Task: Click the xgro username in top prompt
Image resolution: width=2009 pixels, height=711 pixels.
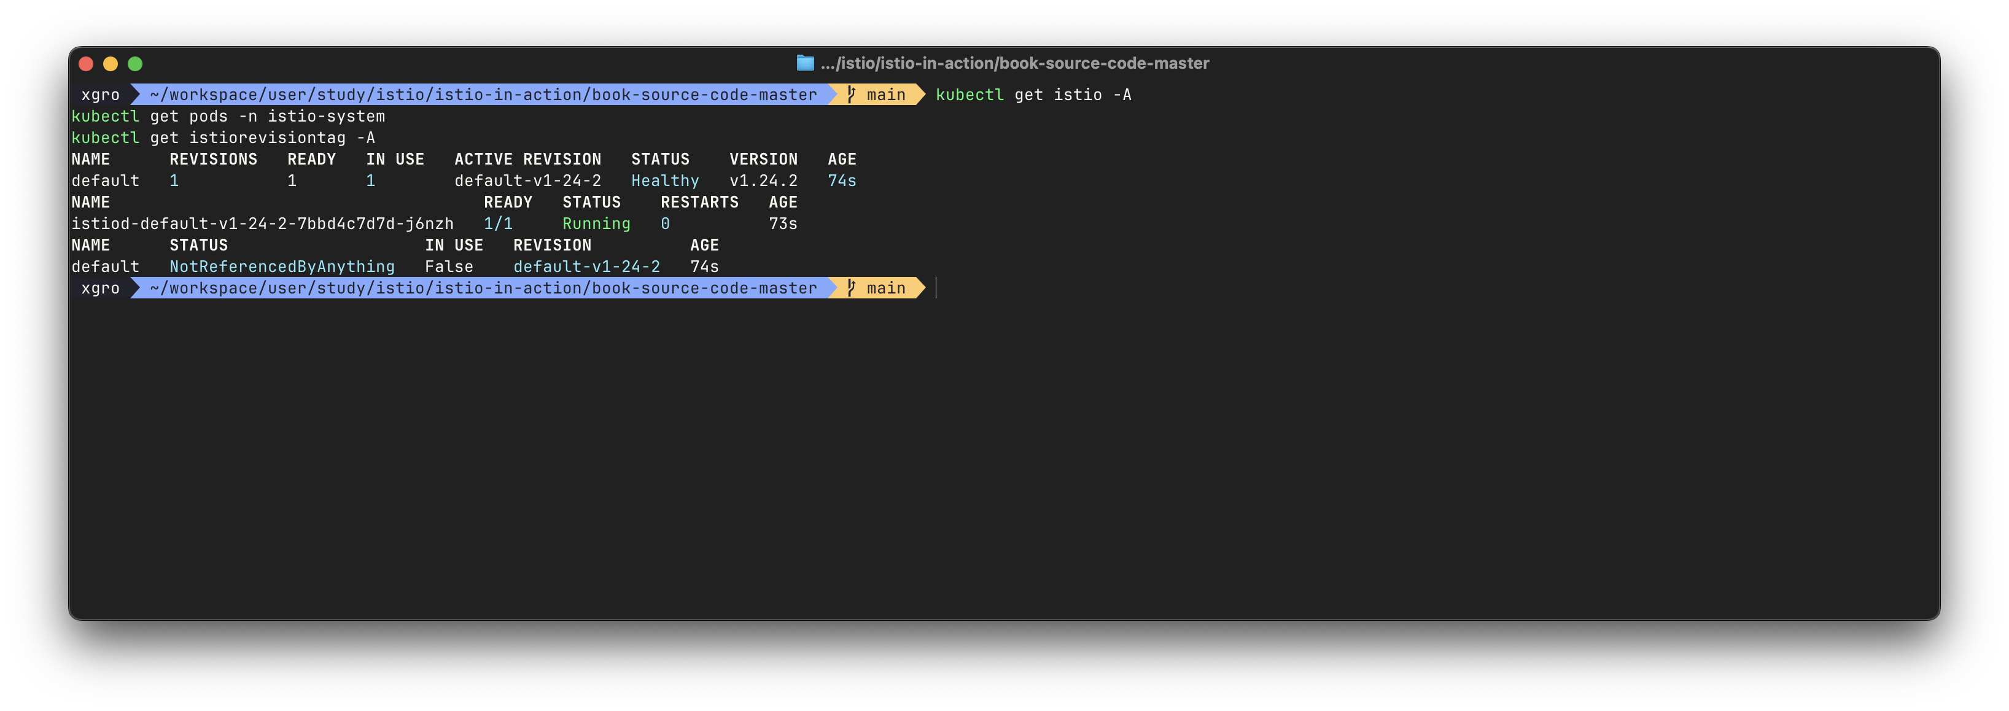Action: click(x=101, y=95)
